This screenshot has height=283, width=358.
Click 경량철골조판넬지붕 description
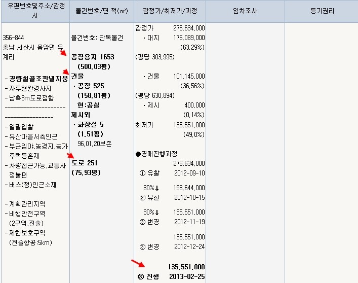tap(38, 79)
